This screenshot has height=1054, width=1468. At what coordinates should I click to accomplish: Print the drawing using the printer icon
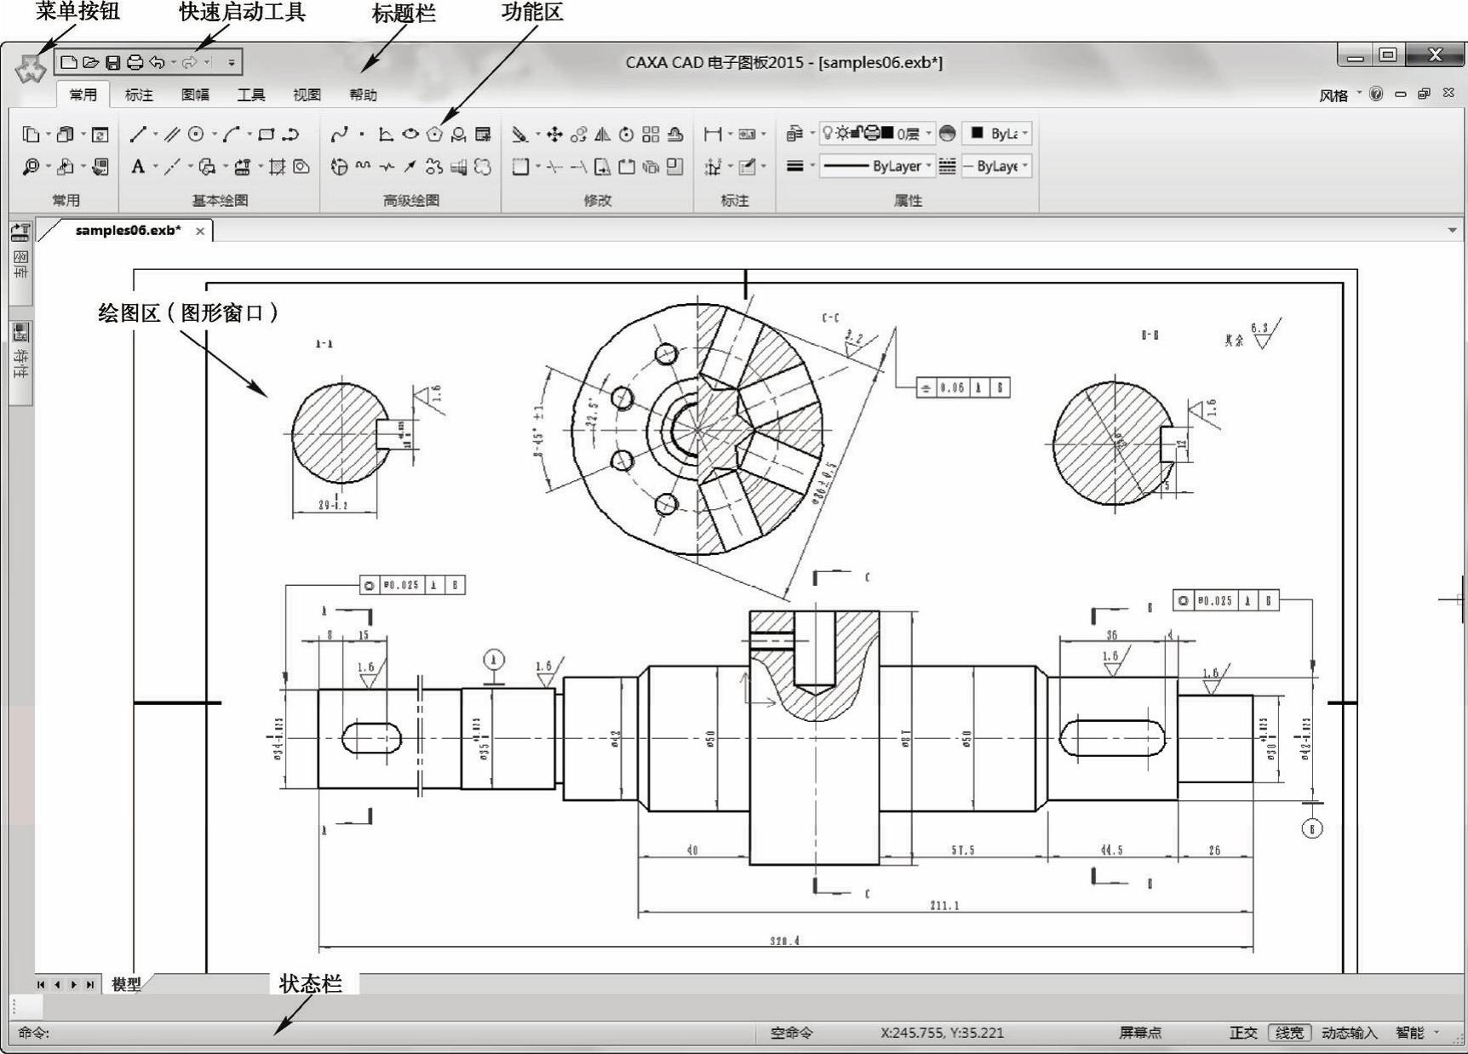[135, 62]
